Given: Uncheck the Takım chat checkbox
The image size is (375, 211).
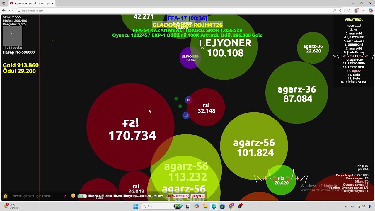Looking at the screenshot, I should pos(103,196).
